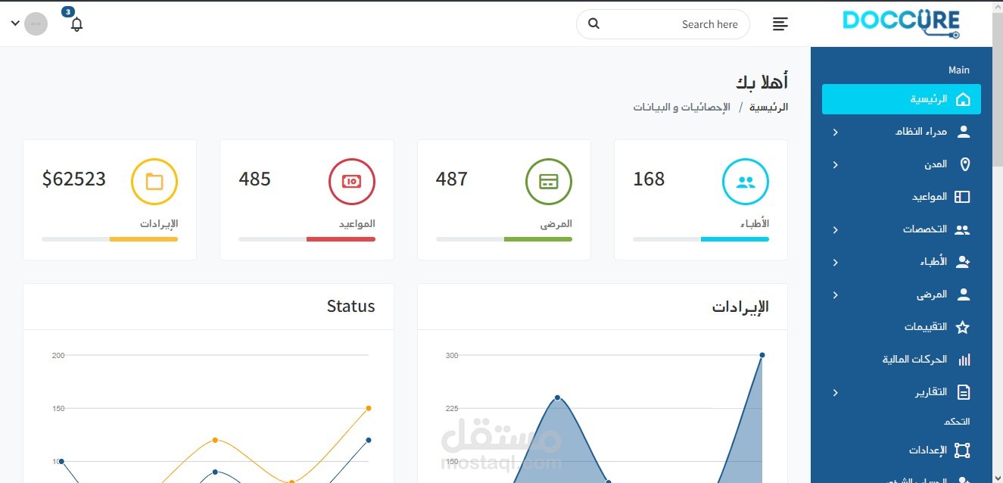
Task: Expand المرضى submenu chevron in sidebar
Action: pyautogui.click(x=836, y=295)
